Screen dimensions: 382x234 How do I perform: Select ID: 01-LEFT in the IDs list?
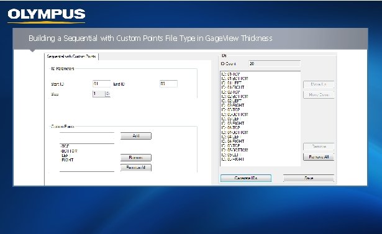[x=232, y=83]
